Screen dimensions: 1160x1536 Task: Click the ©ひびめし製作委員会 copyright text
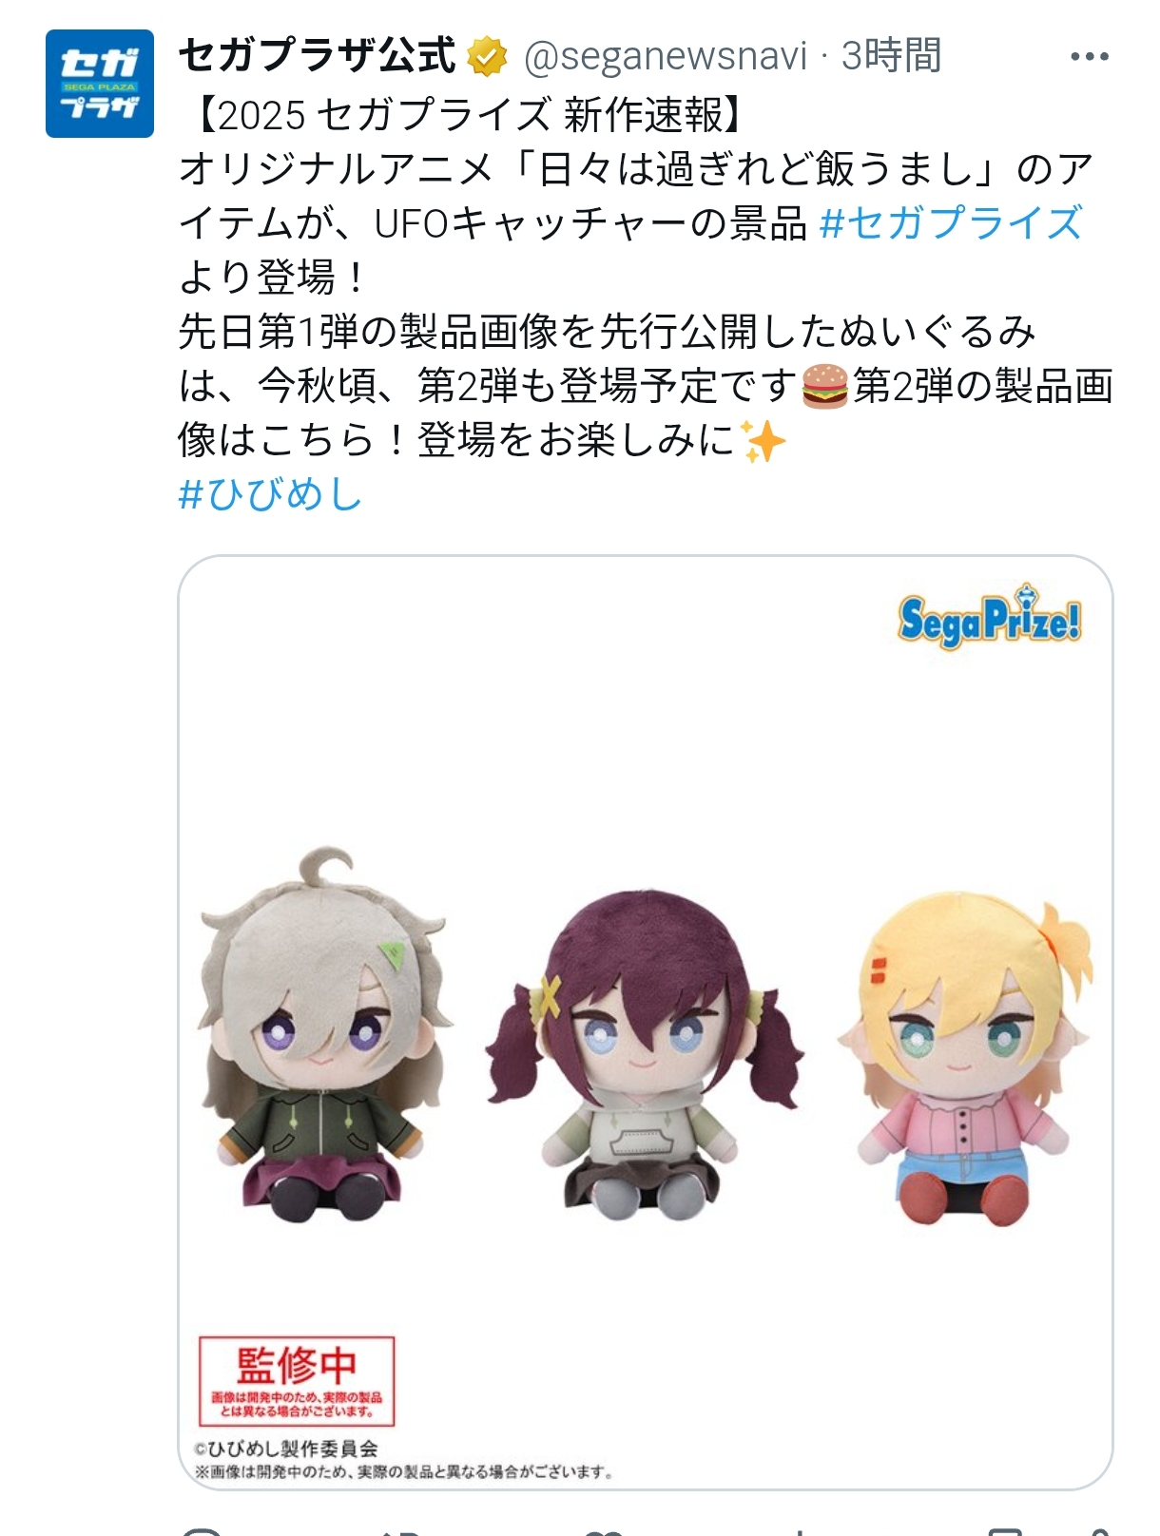pos(286,1450)
